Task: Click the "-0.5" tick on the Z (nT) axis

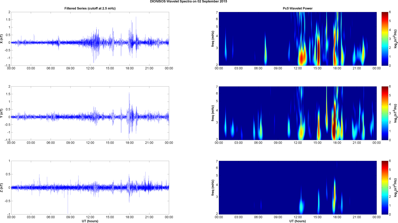Action: pyautogui.click(x=7, y=201)
